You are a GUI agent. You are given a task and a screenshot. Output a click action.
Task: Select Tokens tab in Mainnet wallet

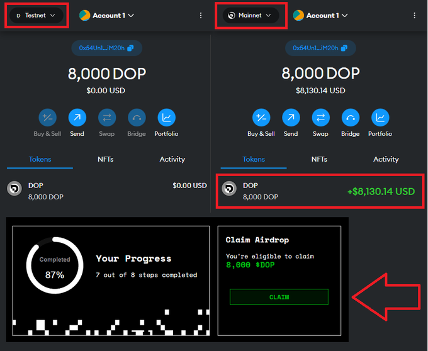[254, 159]
